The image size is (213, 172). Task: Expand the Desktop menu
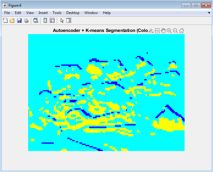coord(73,13)
